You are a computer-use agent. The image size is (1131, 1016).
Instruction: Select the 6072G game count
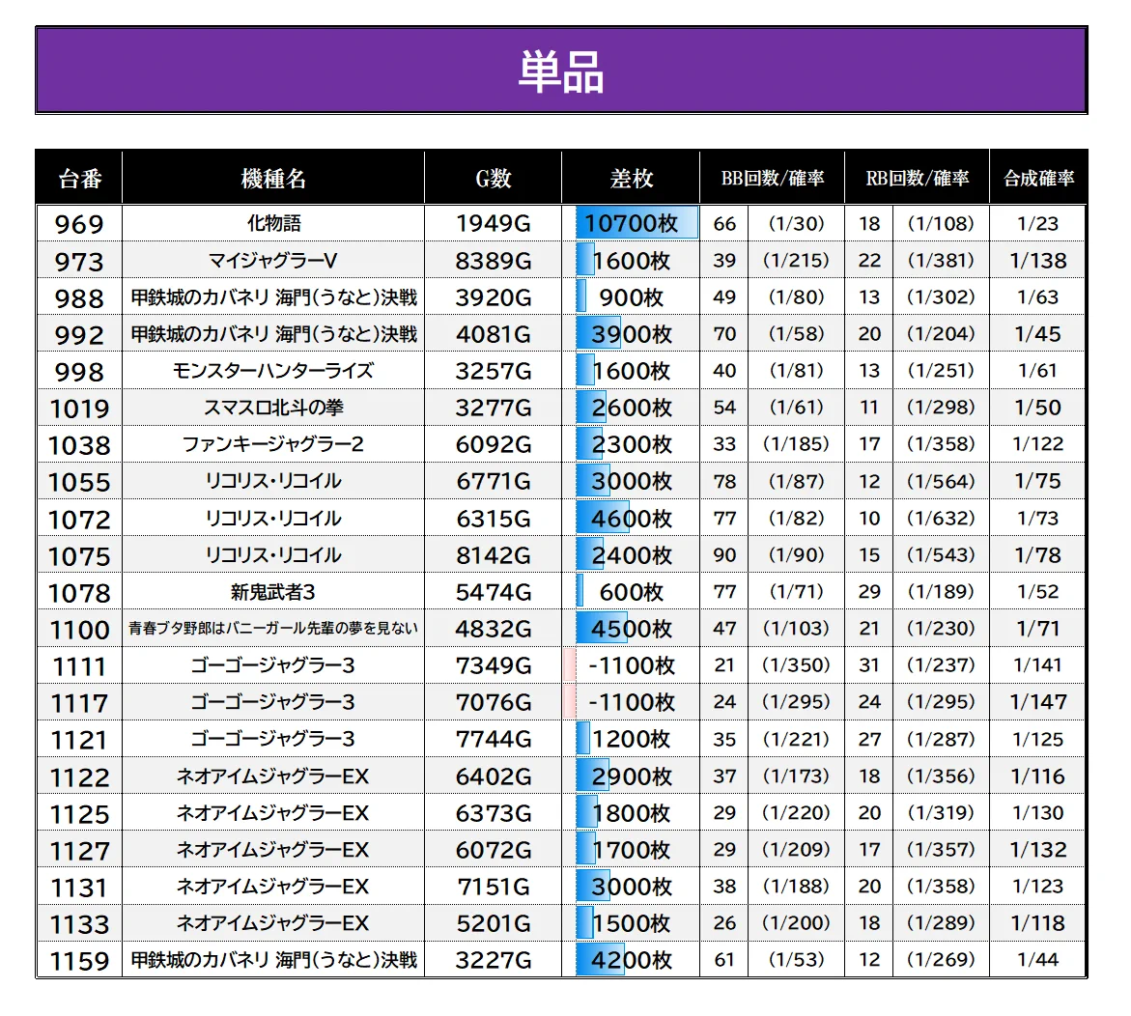click(494, 850)
